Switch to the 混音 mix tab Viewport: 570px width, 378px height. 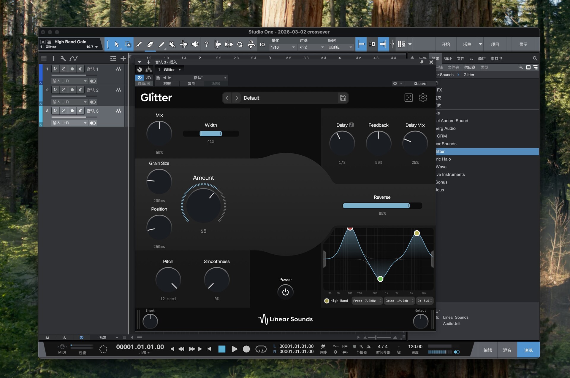coord(507,350)
